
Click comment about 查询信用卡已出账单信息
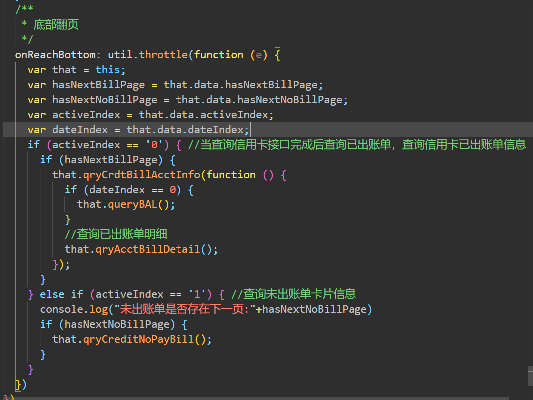click(357, 145)
